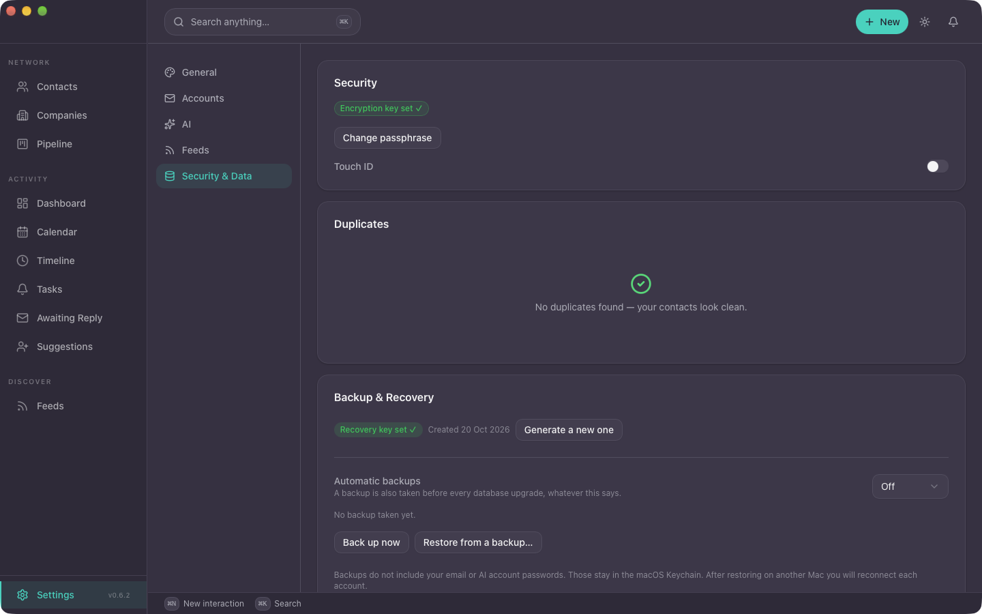Click the Contacts people icon
This screenshot has height=614, width=982.
pyautogui.click(x=23, y=87)
